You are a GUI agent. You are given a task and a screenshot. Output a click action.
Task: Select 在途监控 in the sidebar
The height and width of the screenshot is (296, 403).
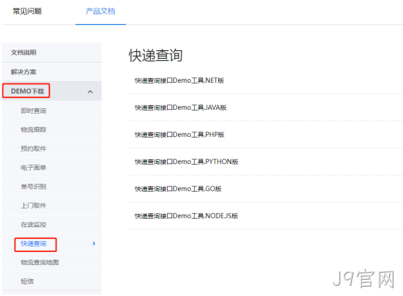pos(33,224)
